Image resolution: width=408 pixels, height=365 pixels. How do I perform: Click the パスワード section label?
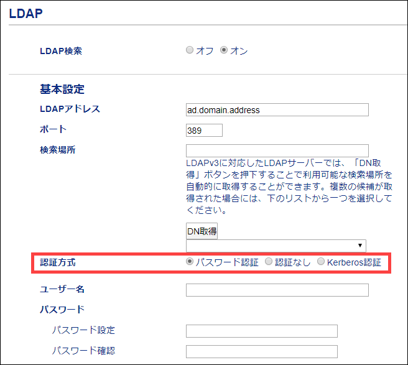pos(62,309)
